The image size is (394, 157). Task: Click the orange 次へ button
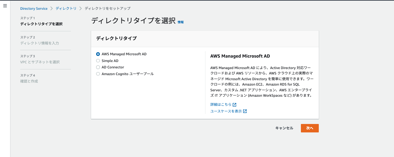pyautogui.click(x=310, y=128)
